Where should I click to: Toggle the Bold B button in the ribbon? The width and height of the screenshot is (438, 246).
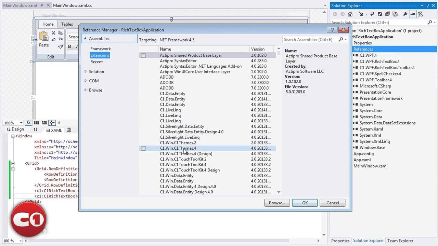click(x=69, y=46)
